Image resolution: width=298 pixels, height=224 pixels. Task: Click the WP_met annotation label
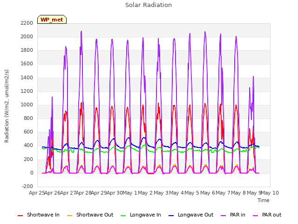coord(52,20)
